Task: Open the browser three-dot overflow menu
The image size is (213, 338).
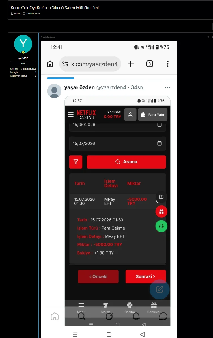Action: click(168, 64)
